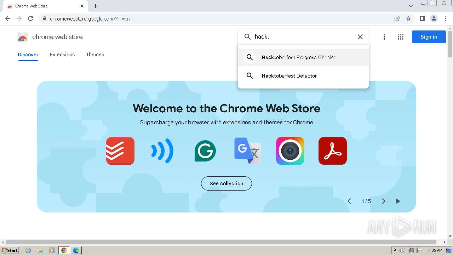Screen dimensions: 453x255
Task: Click the magnifier icon in search box
Action: [248, 37]
